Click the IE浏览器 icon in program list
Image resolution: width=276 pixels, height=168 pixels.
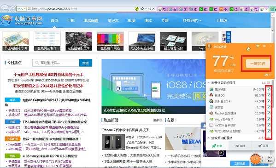[x=211, y=89]
